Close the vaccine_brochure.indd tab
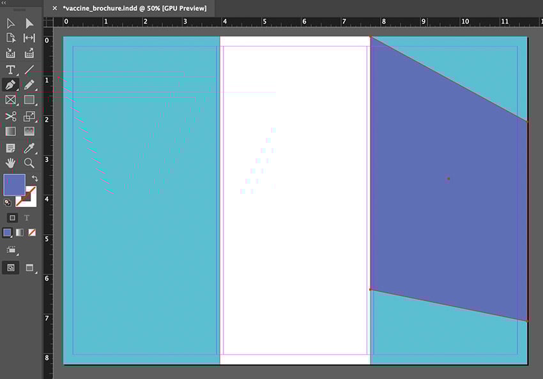This screenshot has height=379, width=543. [54, 8]
